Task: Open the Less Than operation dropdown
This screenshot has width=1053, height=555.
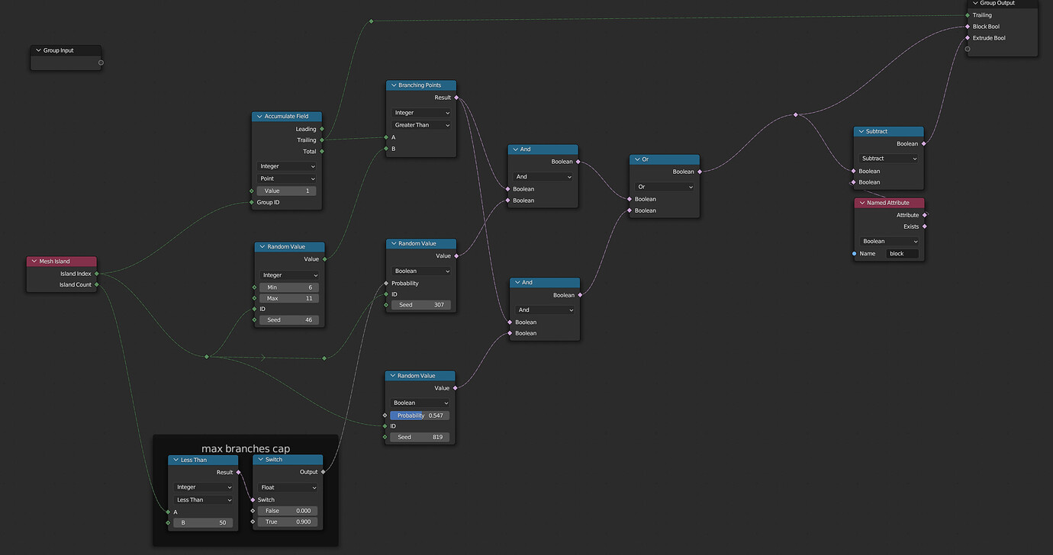Action: (203, 500)
